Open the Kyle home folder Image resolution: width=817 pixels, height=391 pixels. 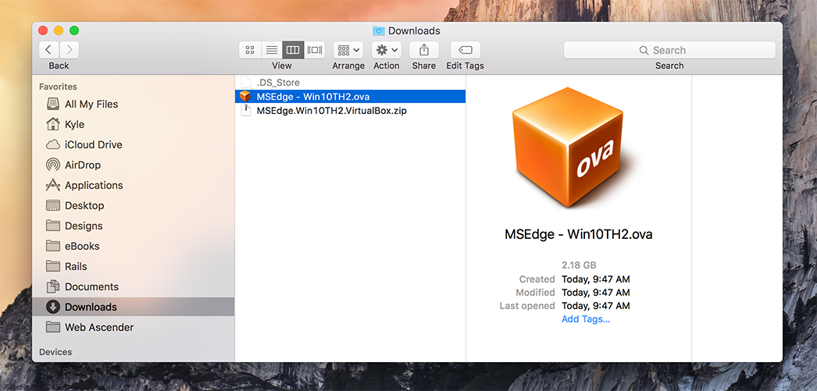tap(135, 124)
